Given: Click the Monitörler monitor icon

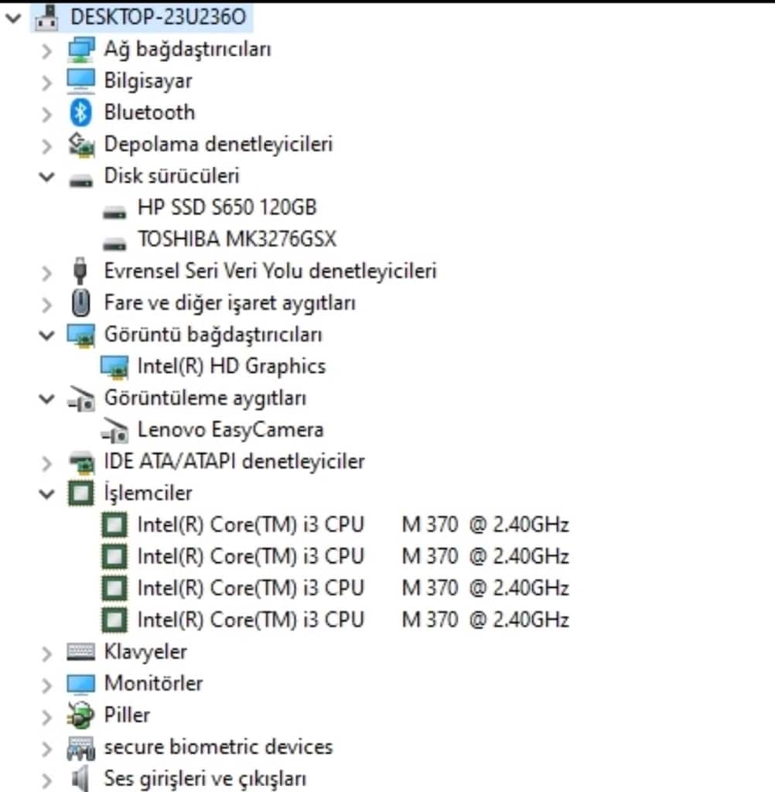Looking at the screenshot, I should [81, 684].
